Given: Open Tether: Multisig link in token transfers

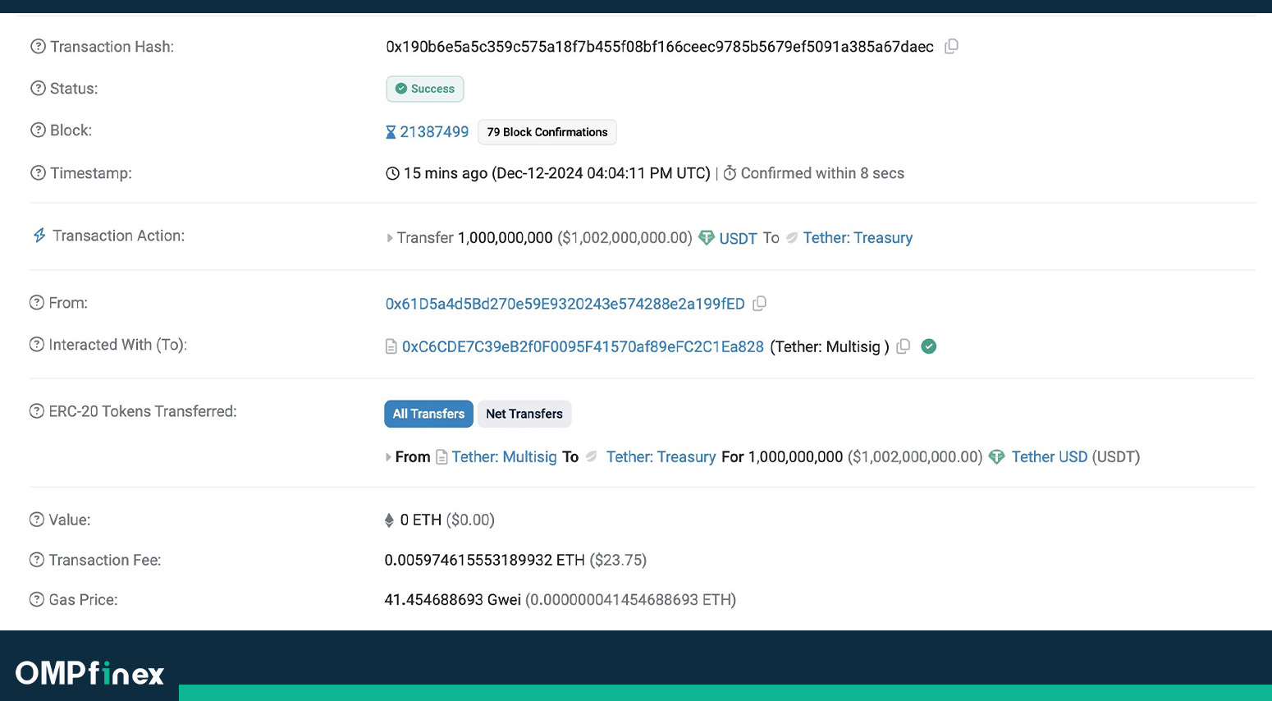Looking at the screenshot, I should 504,457.
